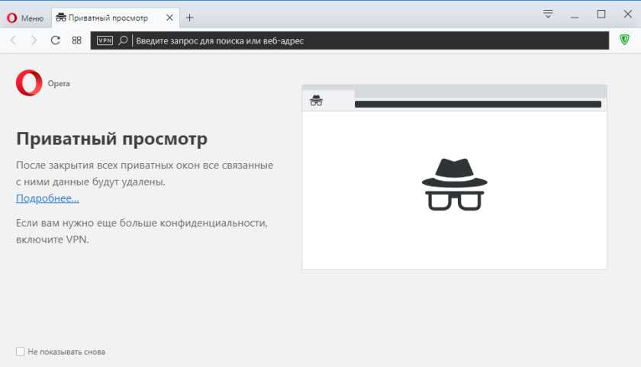This screenshot has height=367, width=641.
Task: Focus the search or web address field
Action: tap(366, 40)
